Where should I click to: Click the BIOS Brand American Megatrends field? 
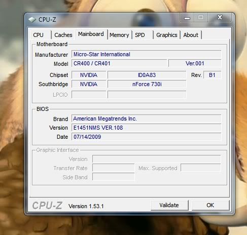(x=147, y=119)
